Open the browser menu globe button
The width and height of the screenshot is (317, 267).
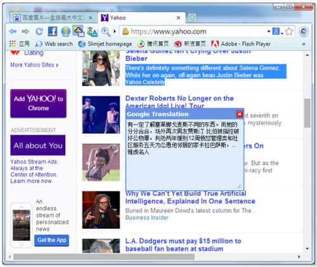(x=304, y=32)
